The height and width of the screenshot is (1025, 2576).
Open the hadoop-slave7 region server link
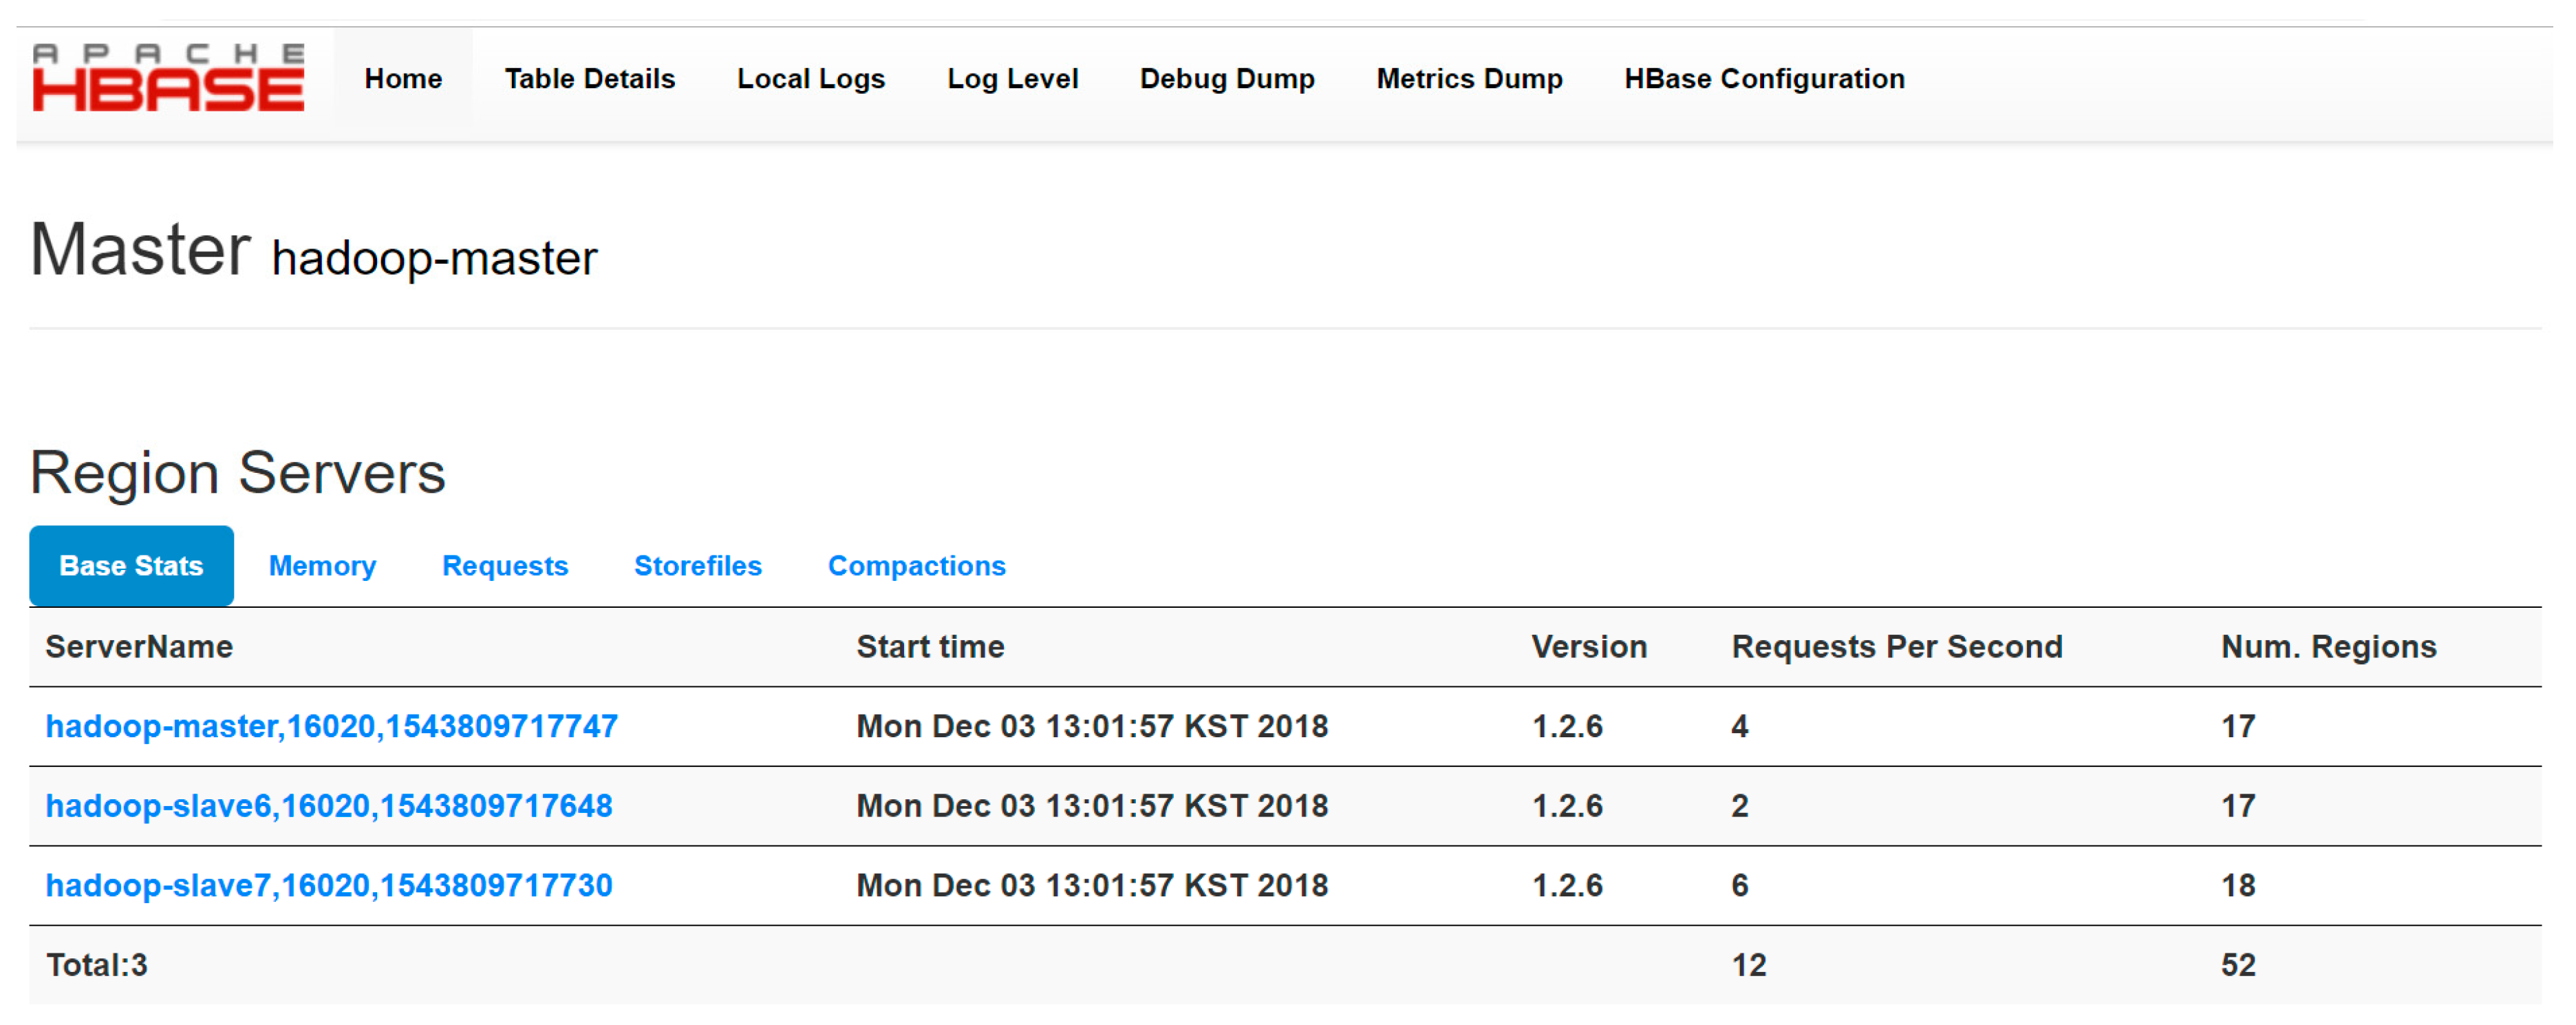tap(328, 885)
